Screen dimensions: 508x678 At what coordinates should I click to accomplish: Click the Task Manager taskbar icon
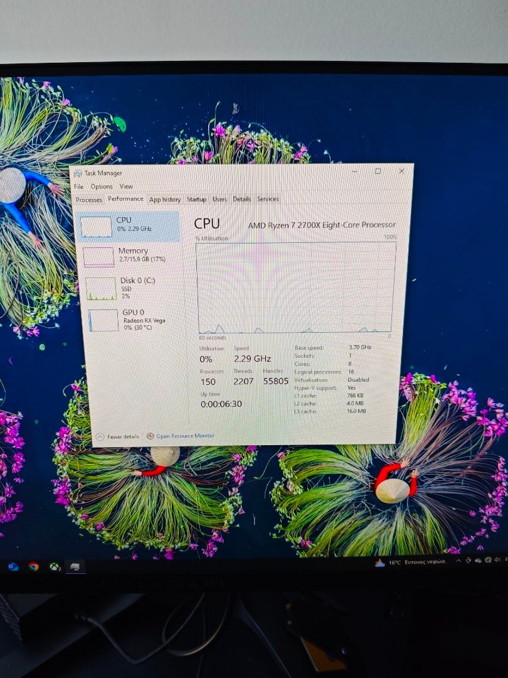pos(75,566)
